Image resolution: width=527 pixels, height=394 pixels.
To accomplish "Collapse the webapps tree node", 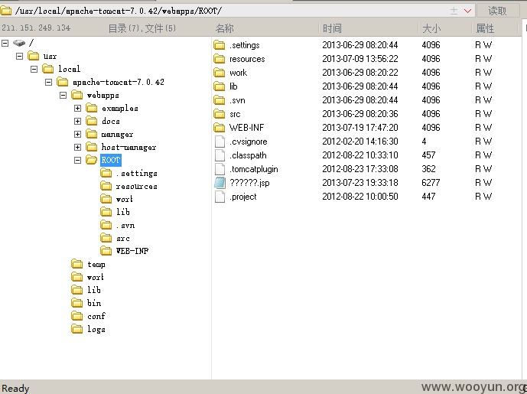I will click(63, 95).
